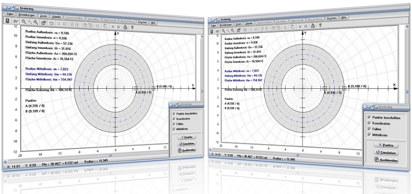The height and width of the screenshot is (194, 412).
Task: Click third red magnifier in left window toolbar
Action: coord(36,22)
